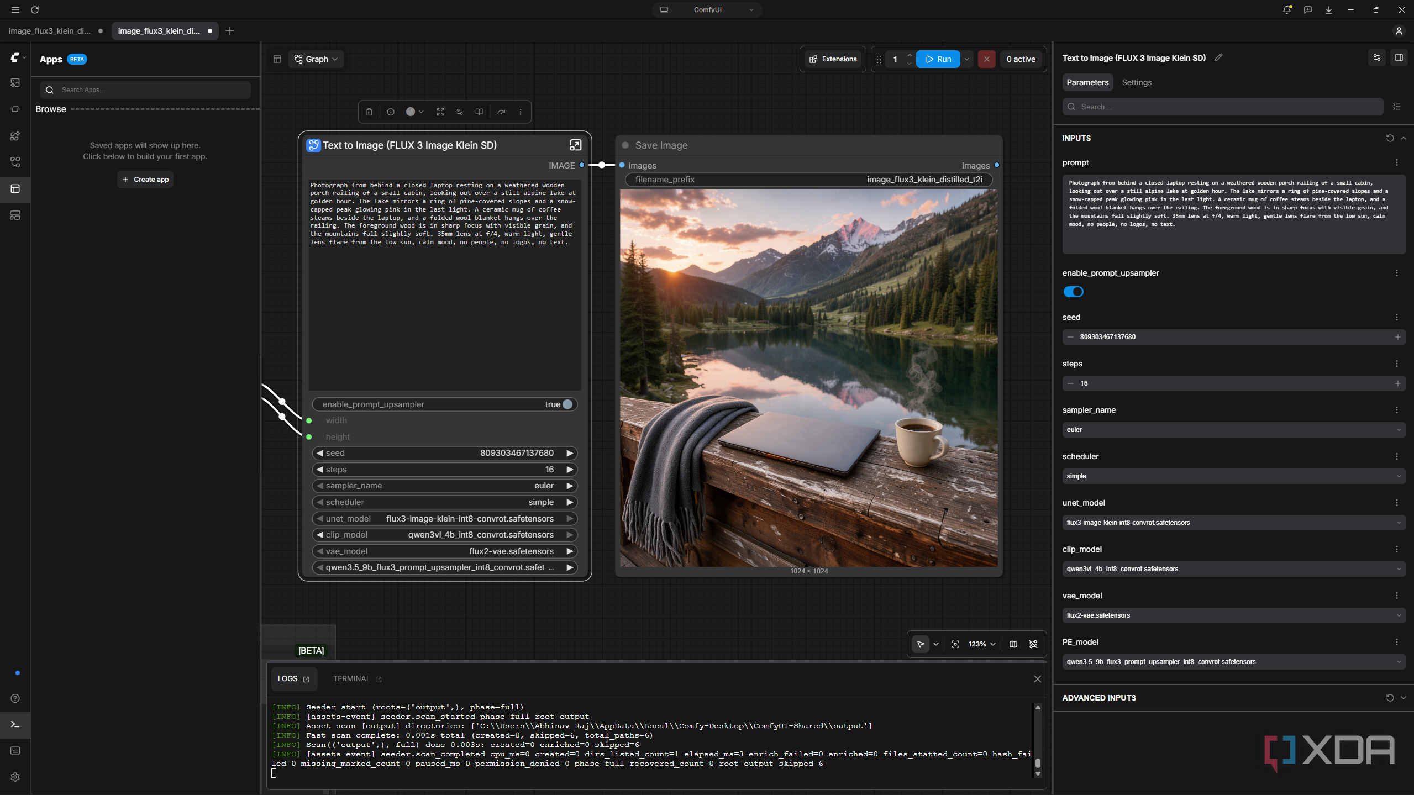Click the bypass arrow icon in selection toolbar
The width and height of the screenshot is (1414, 795).
point(501,112)
